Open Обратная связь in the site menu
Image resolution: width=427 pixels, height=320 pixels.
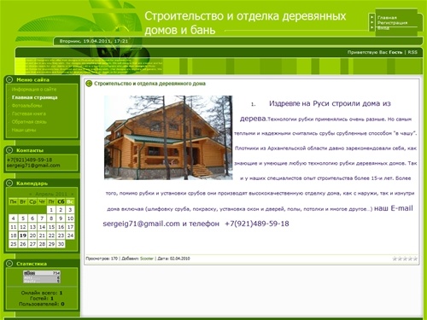click(29, 122)
